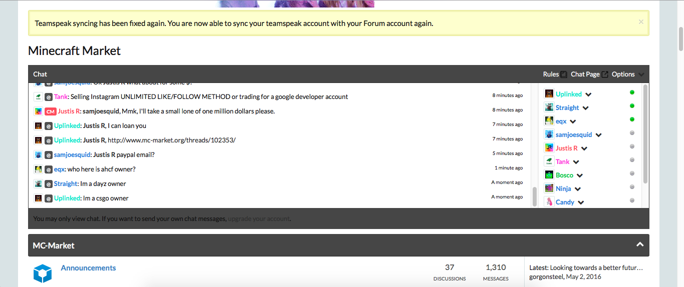Click the CM badge next to Justis R
The image size is (684, 287).
[50, 111]
